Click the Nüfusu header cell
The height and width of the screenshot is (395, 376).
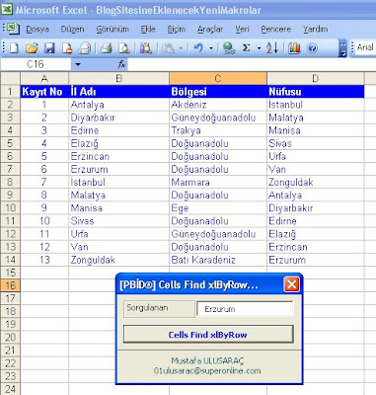pyautogui.click(x=316, y=92)
